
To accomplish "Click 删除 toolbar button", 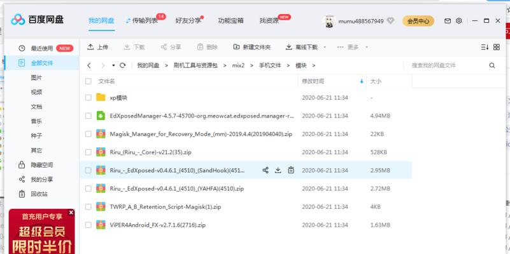I will click(207, 47).
